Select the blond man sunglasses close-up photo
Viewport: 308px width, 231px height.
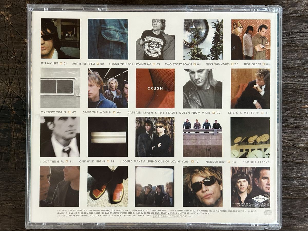pos(203,186)
